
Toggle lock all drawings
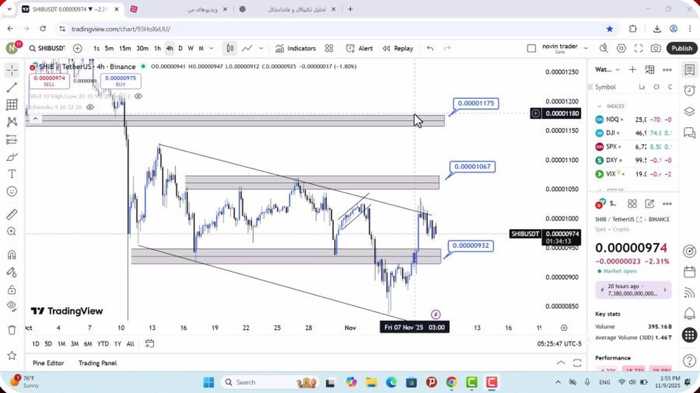pos(12,289)
